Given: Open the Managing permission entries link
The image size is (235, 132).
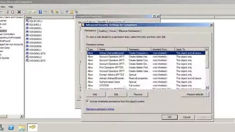Looking at the screenshot, I should click(100, 109).
